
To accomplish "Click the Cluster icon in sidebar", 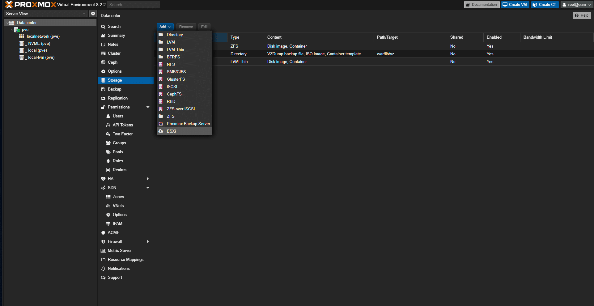I will (x=103, y=53).
